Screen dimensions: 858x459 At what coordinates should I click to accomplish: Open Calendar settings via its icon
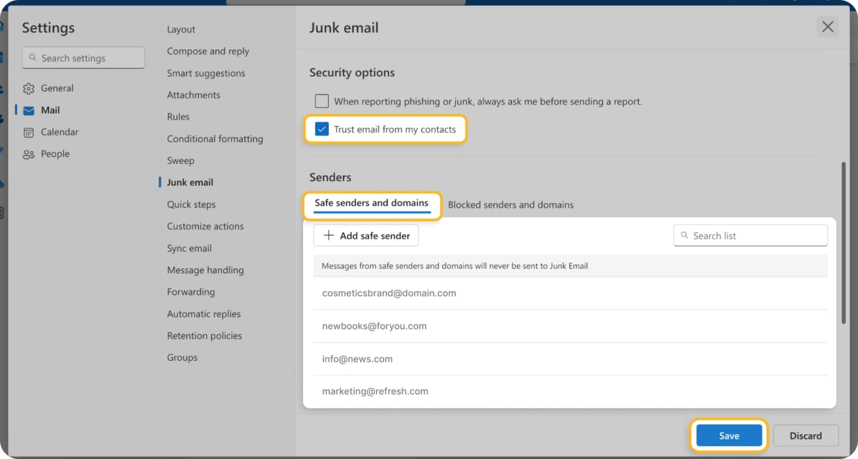(29, 132)
